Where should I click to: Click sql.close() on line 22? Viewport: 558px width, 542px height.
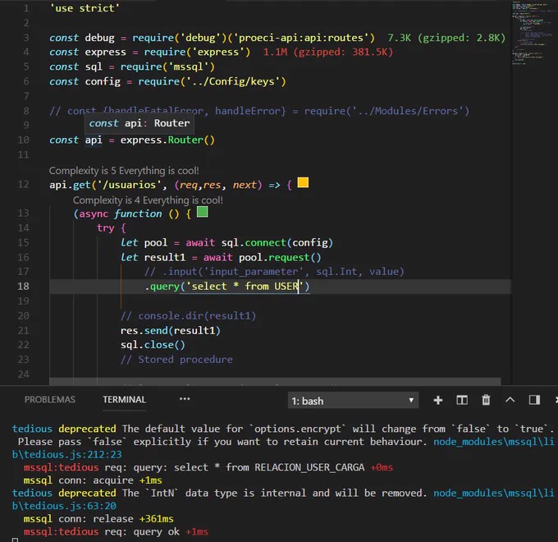(x=153, y=345)
